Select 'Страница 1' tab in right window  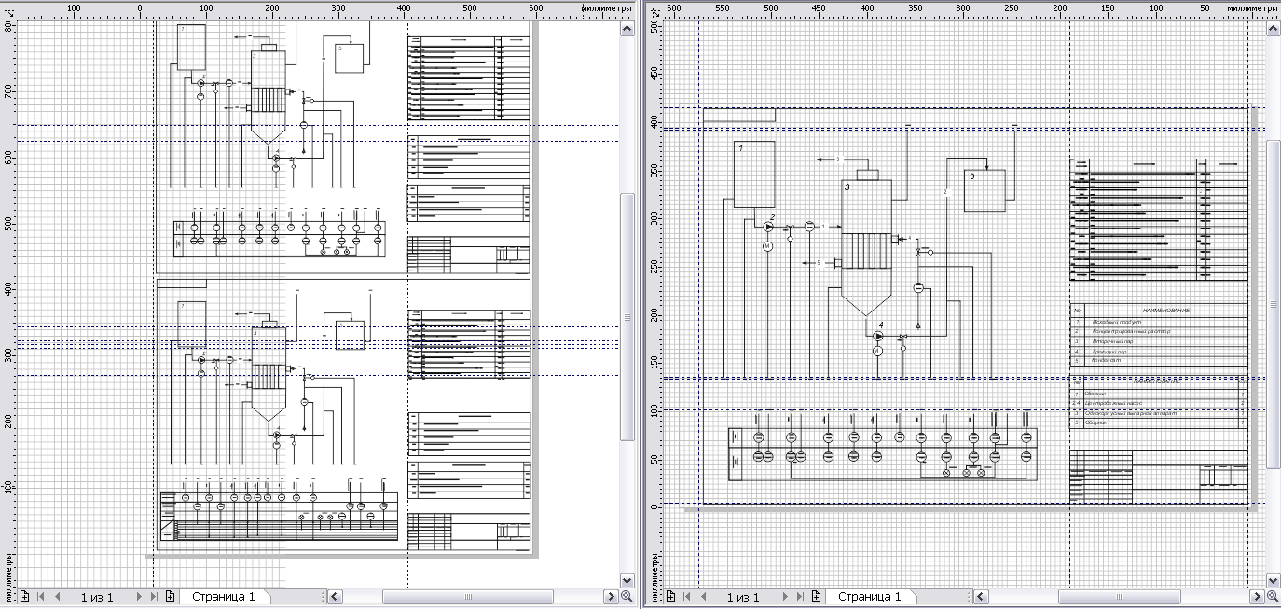(869, 597)
